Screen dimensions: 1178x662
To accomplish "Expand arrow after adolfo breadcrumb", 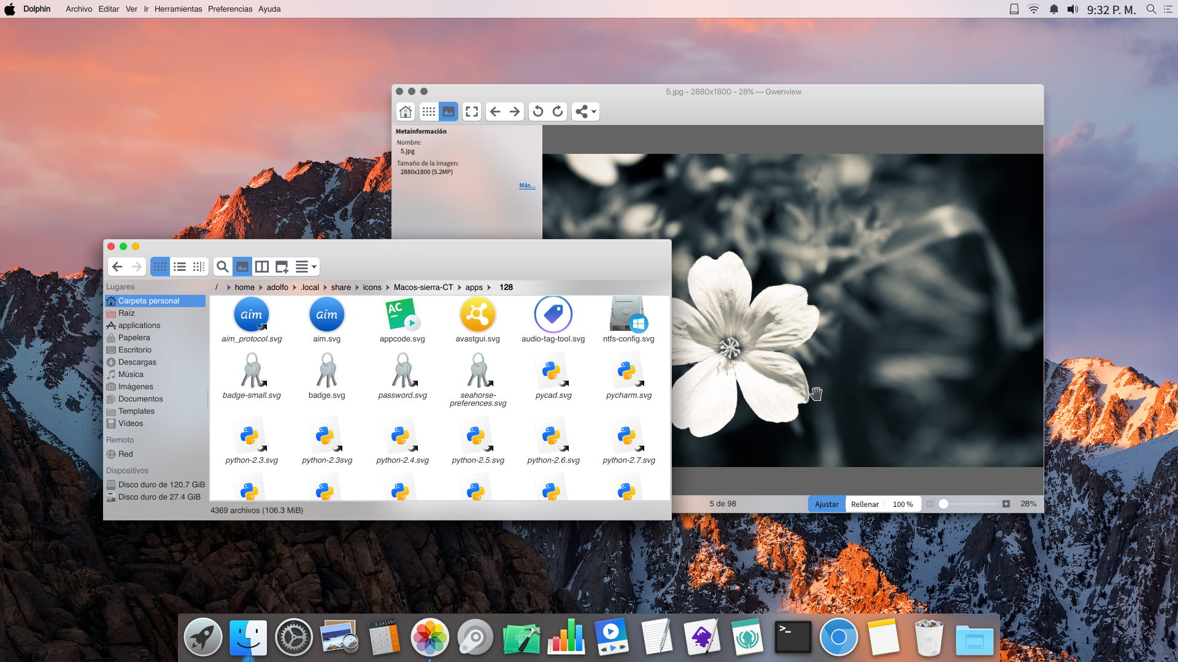I will pos(294,287).
